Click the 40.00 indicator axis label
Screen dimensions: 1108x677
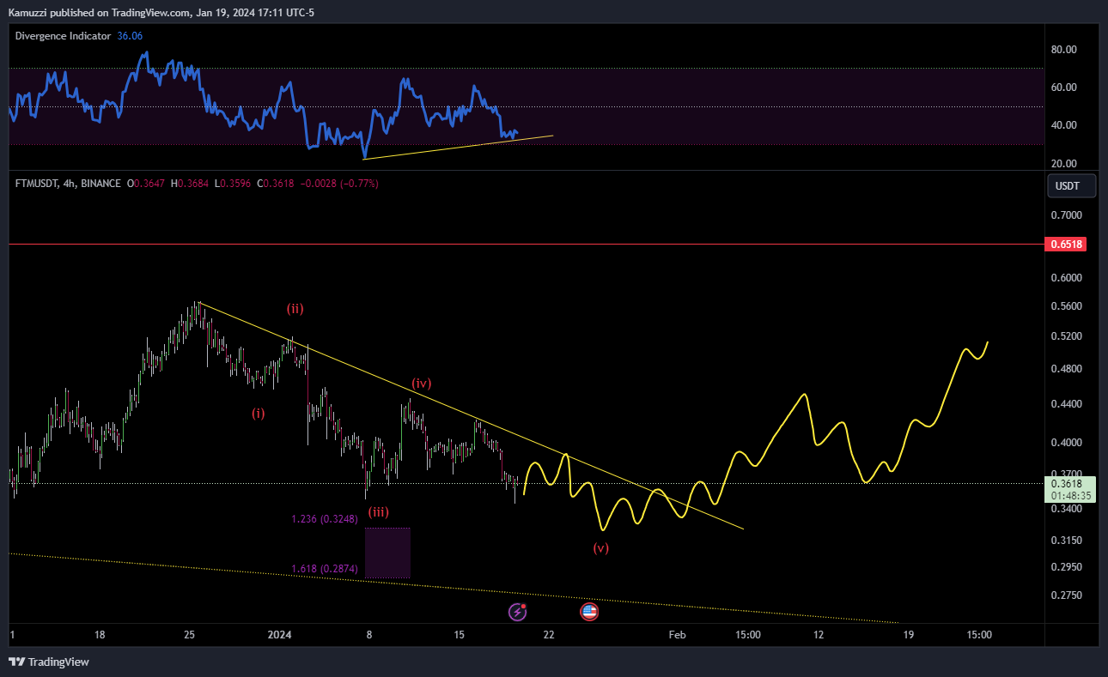point(1064,125)
